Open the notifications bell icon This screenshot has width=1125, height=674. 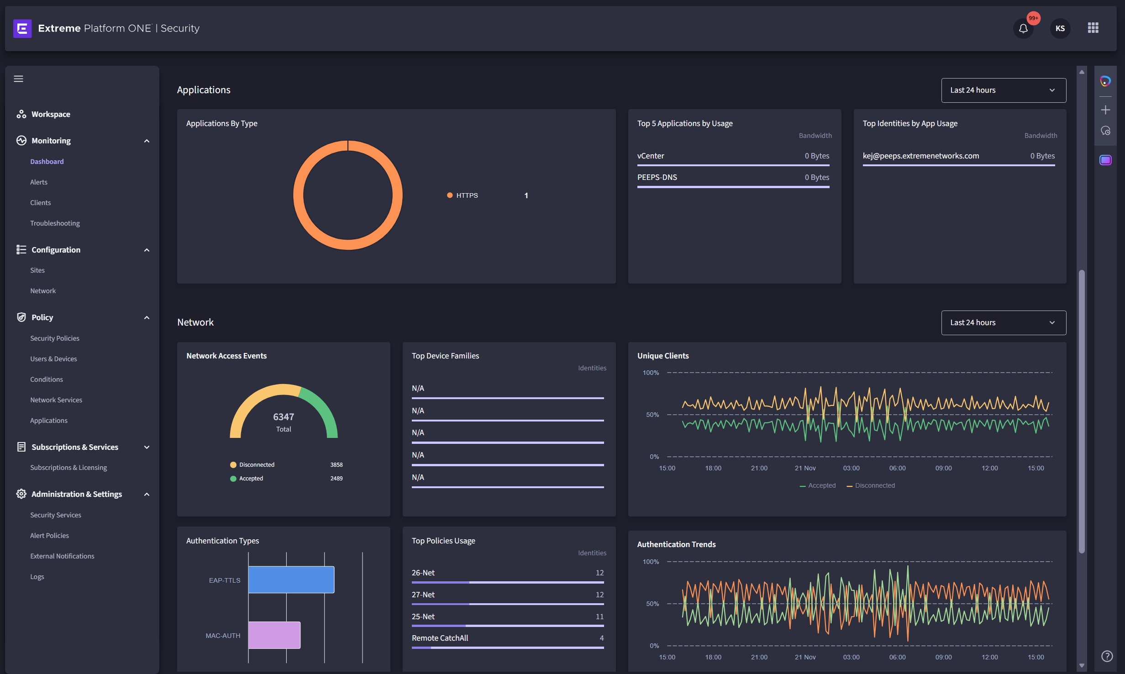[x=1023, y=28]
